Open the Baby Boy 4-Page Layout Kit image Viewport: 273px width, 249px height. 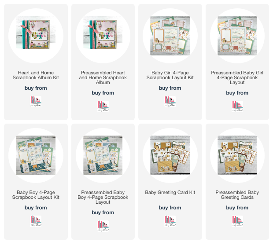pyautogui.click(x=36, y=155)
